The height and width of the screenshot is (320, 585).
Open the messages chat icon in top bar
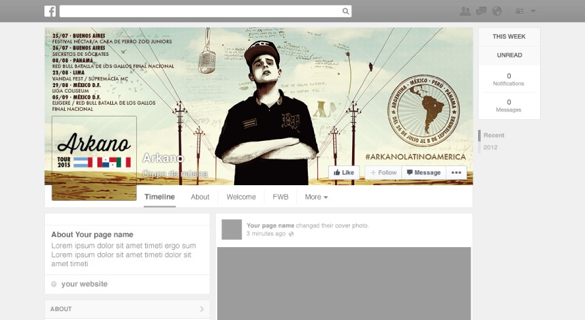(481, 11)
